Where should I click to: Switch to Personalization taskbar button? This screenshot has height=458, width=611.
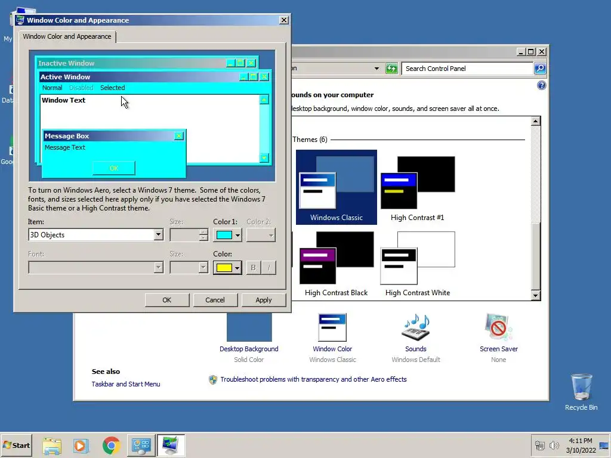coord(171,445)
